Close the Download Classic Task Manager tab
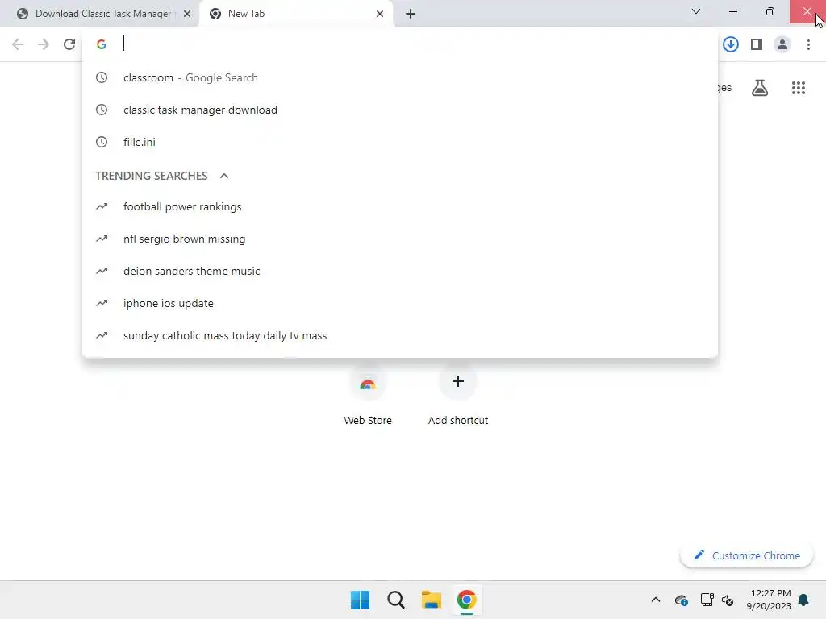Viewport: 826px width, 619px height. pyautogui.click(x=187, y=15)
